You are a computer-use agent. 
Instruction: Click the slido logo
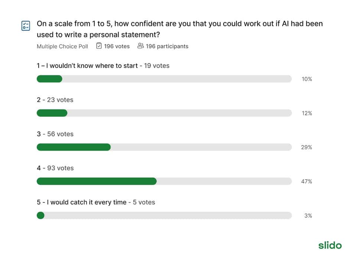330,245
